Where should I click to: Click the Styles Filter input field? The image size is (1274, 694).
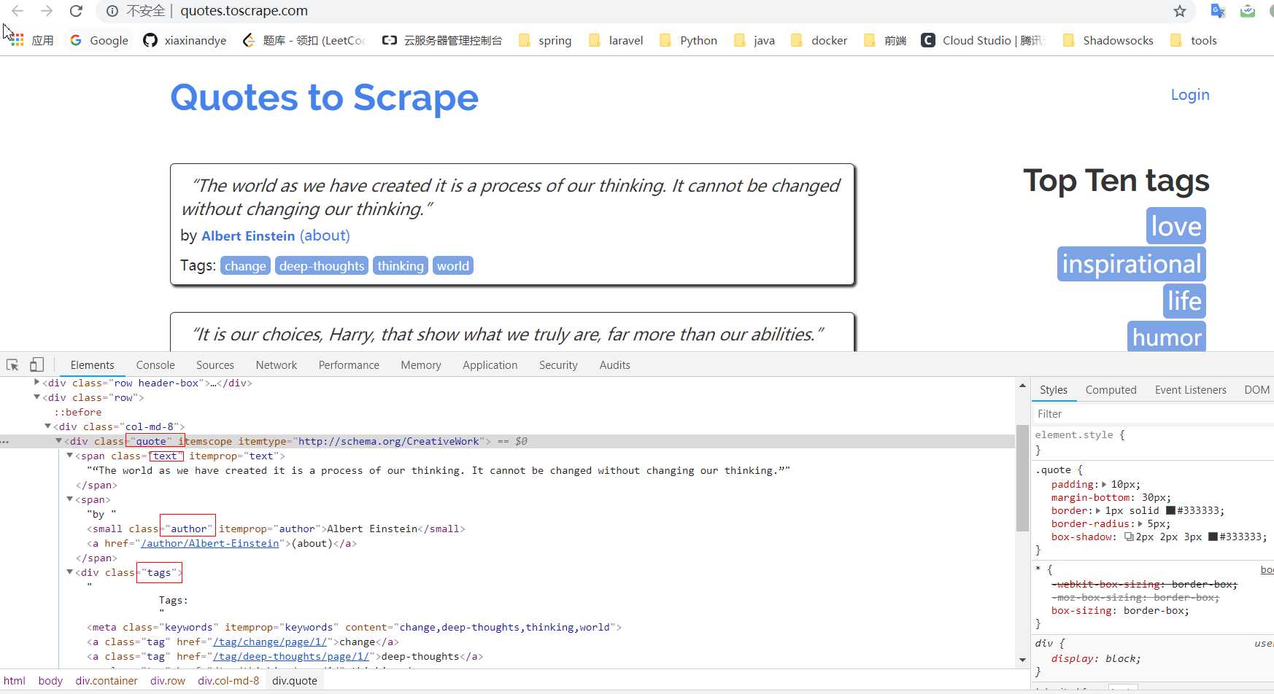coord(1153,414)
